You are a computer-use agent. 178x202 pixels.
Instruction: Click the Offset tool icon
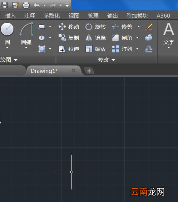[149, 49]
